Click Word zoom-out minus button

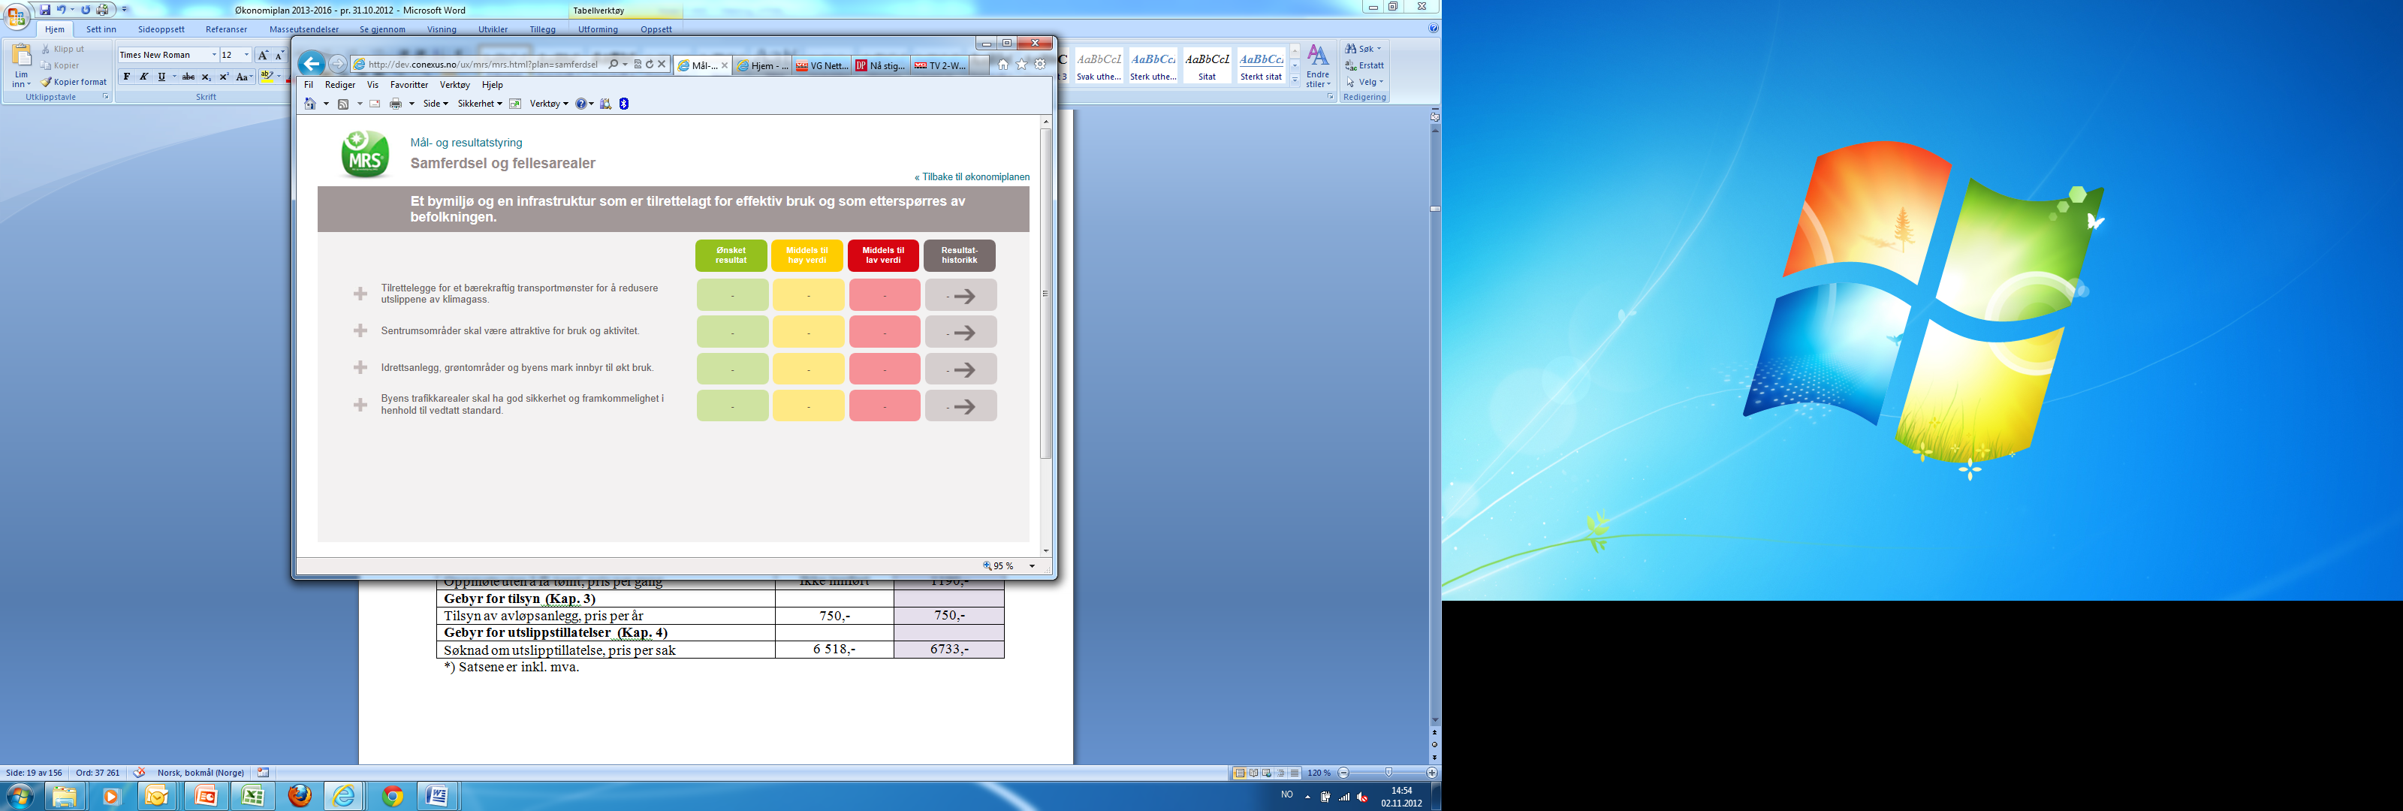(1344, 773)
